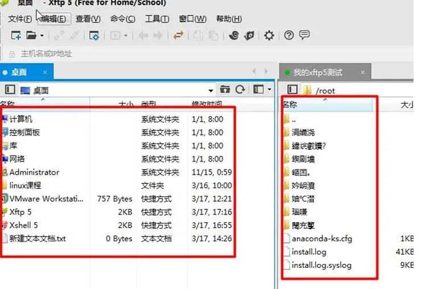
Task: Expand the Open session dropdown arrow
Action: (42, 36)
